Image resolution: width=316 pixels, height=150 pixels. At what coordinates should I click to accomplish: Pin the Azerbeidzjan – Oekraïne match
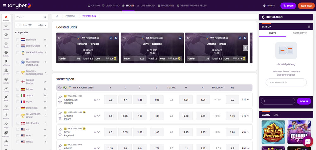click(x=60, y=97)
